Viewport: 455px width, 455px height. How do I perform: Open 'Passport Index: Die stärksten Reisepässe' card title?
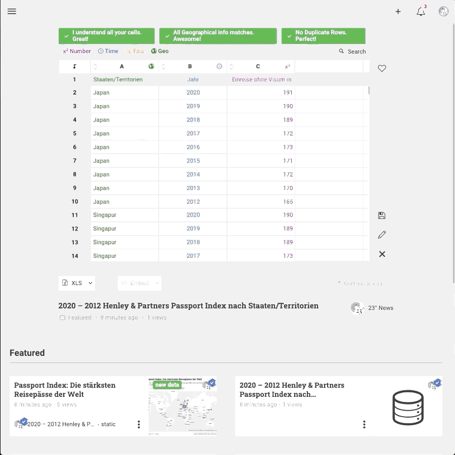65,390
